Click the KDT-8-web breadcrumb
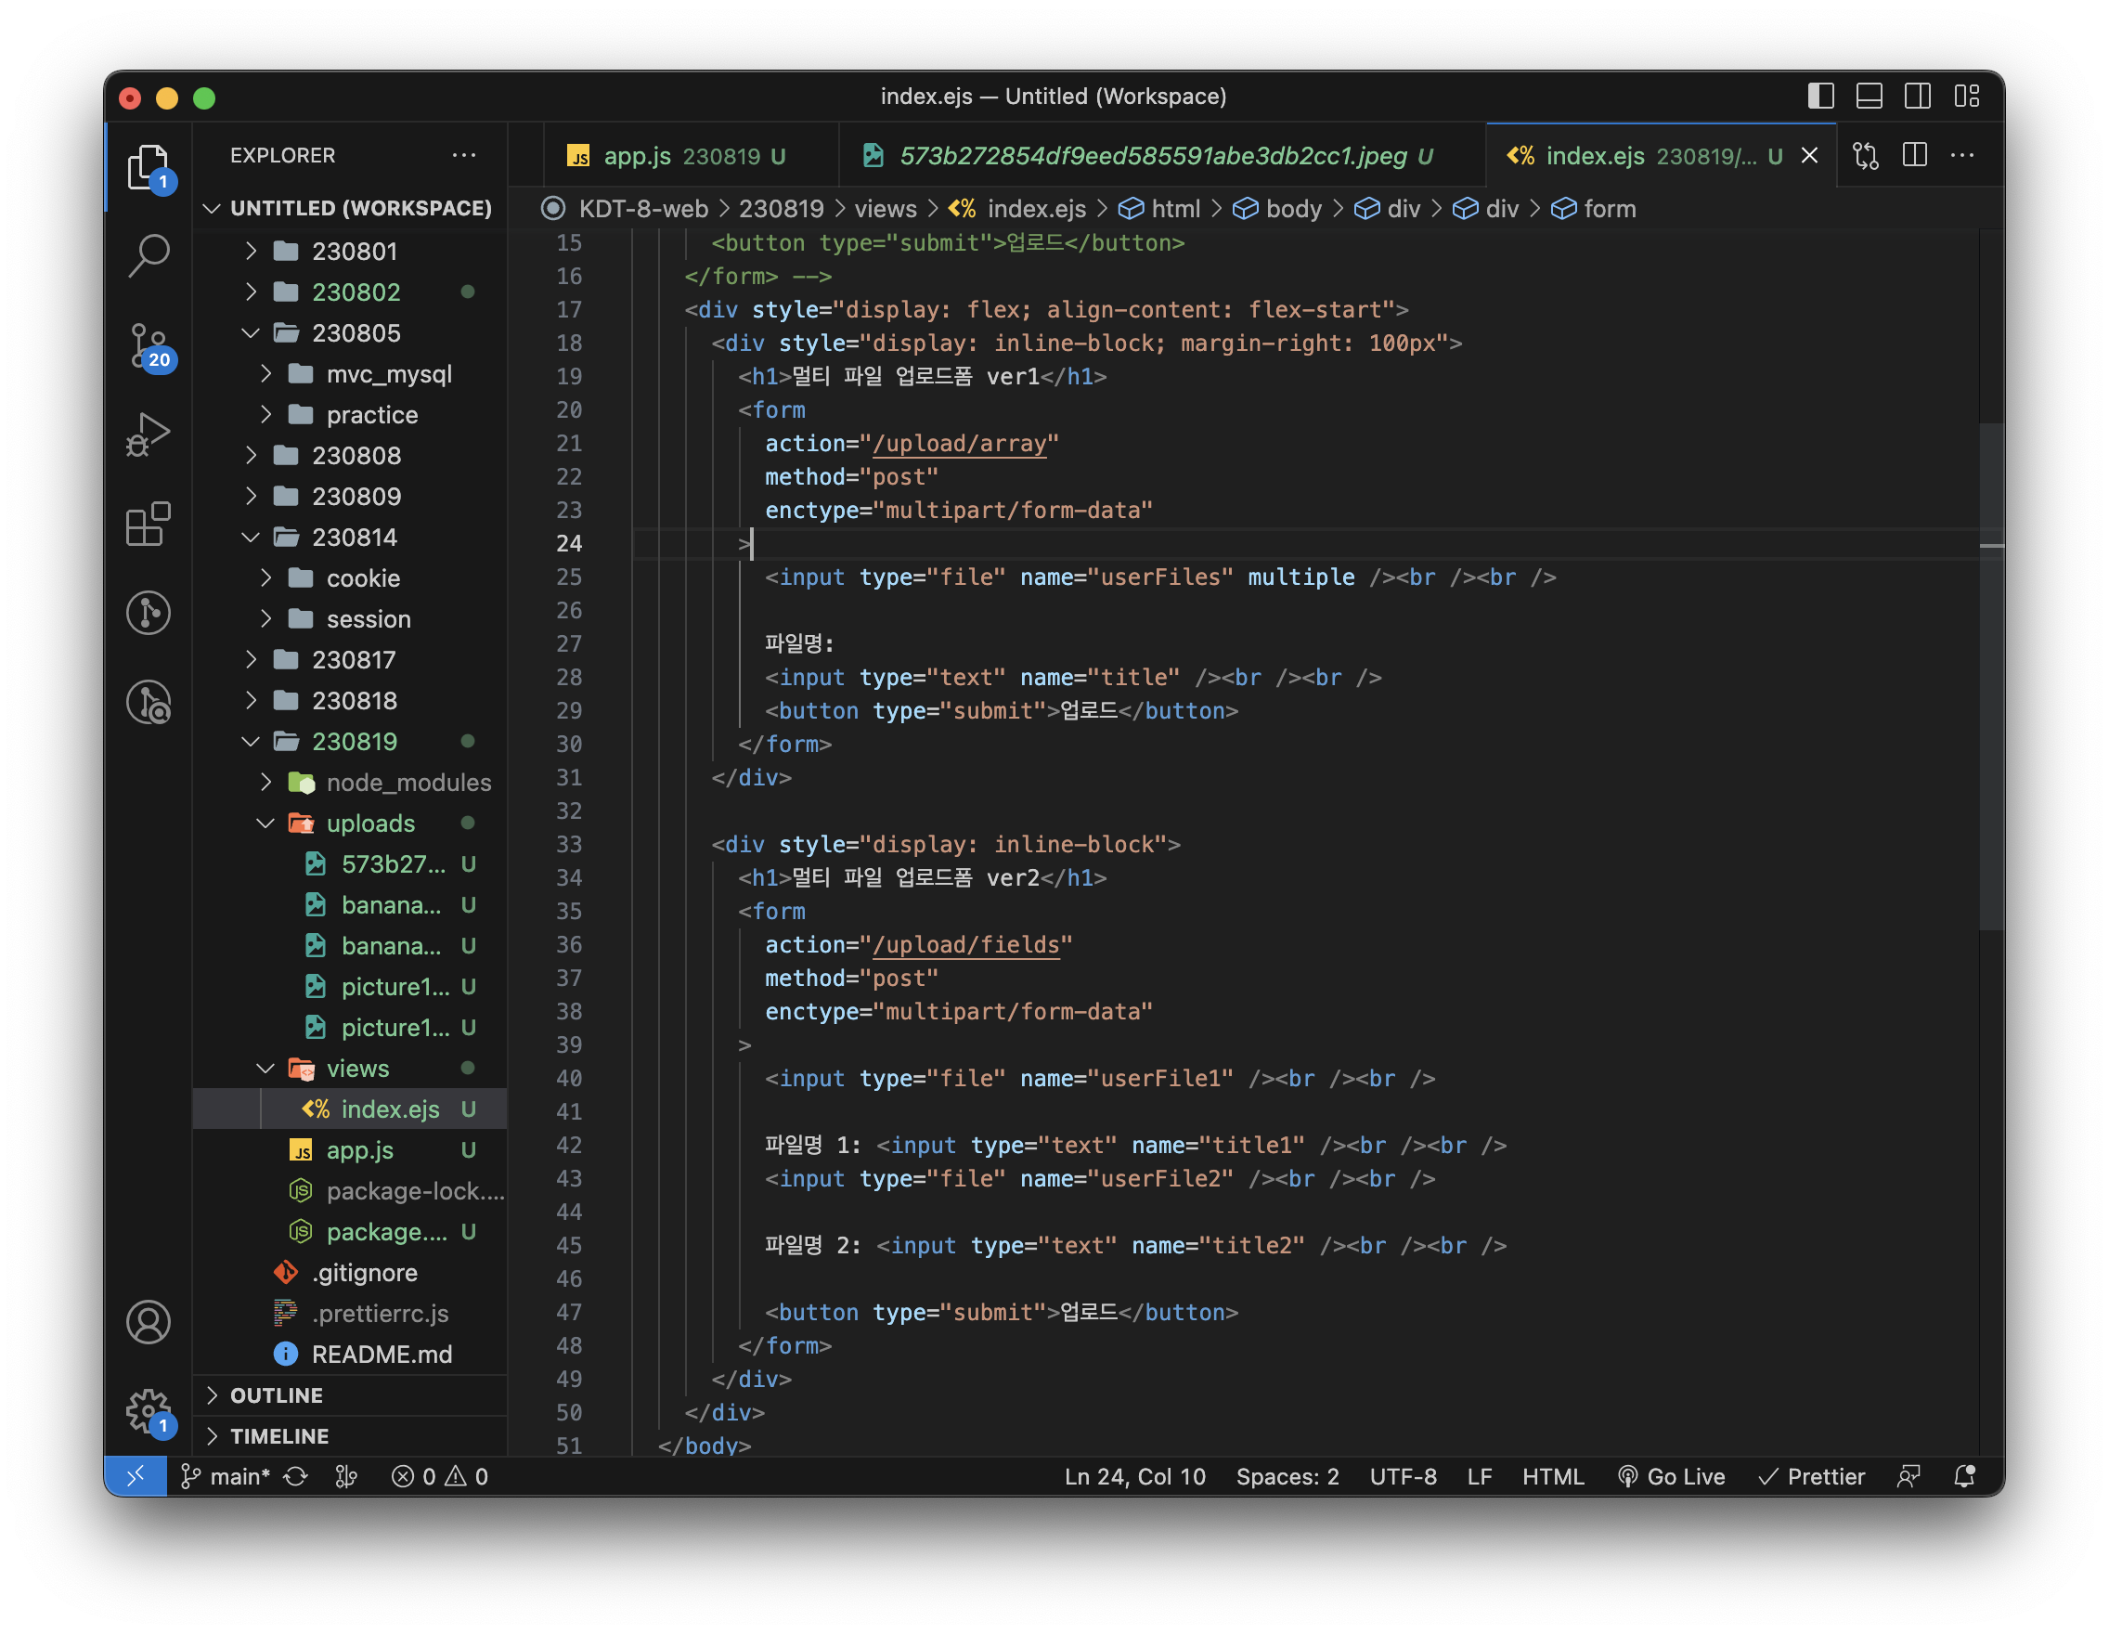 [643, 209]
